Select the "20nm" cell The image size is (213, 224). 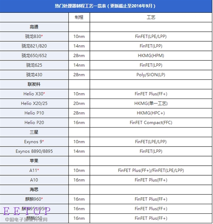(79, 103)
